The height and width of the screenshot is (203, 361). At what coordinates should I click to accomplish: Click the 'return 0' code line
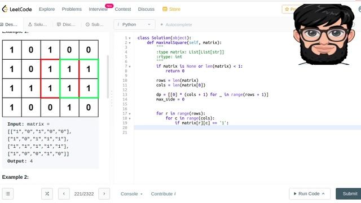[175, 71]
